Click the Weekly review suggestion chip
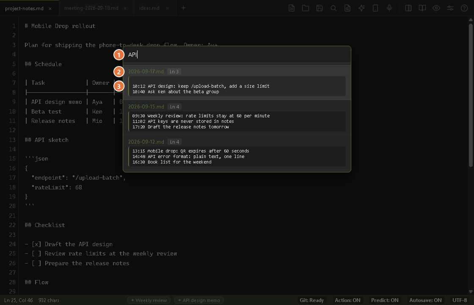This screenshot has width=474, height=305. [x=149, y=300]
